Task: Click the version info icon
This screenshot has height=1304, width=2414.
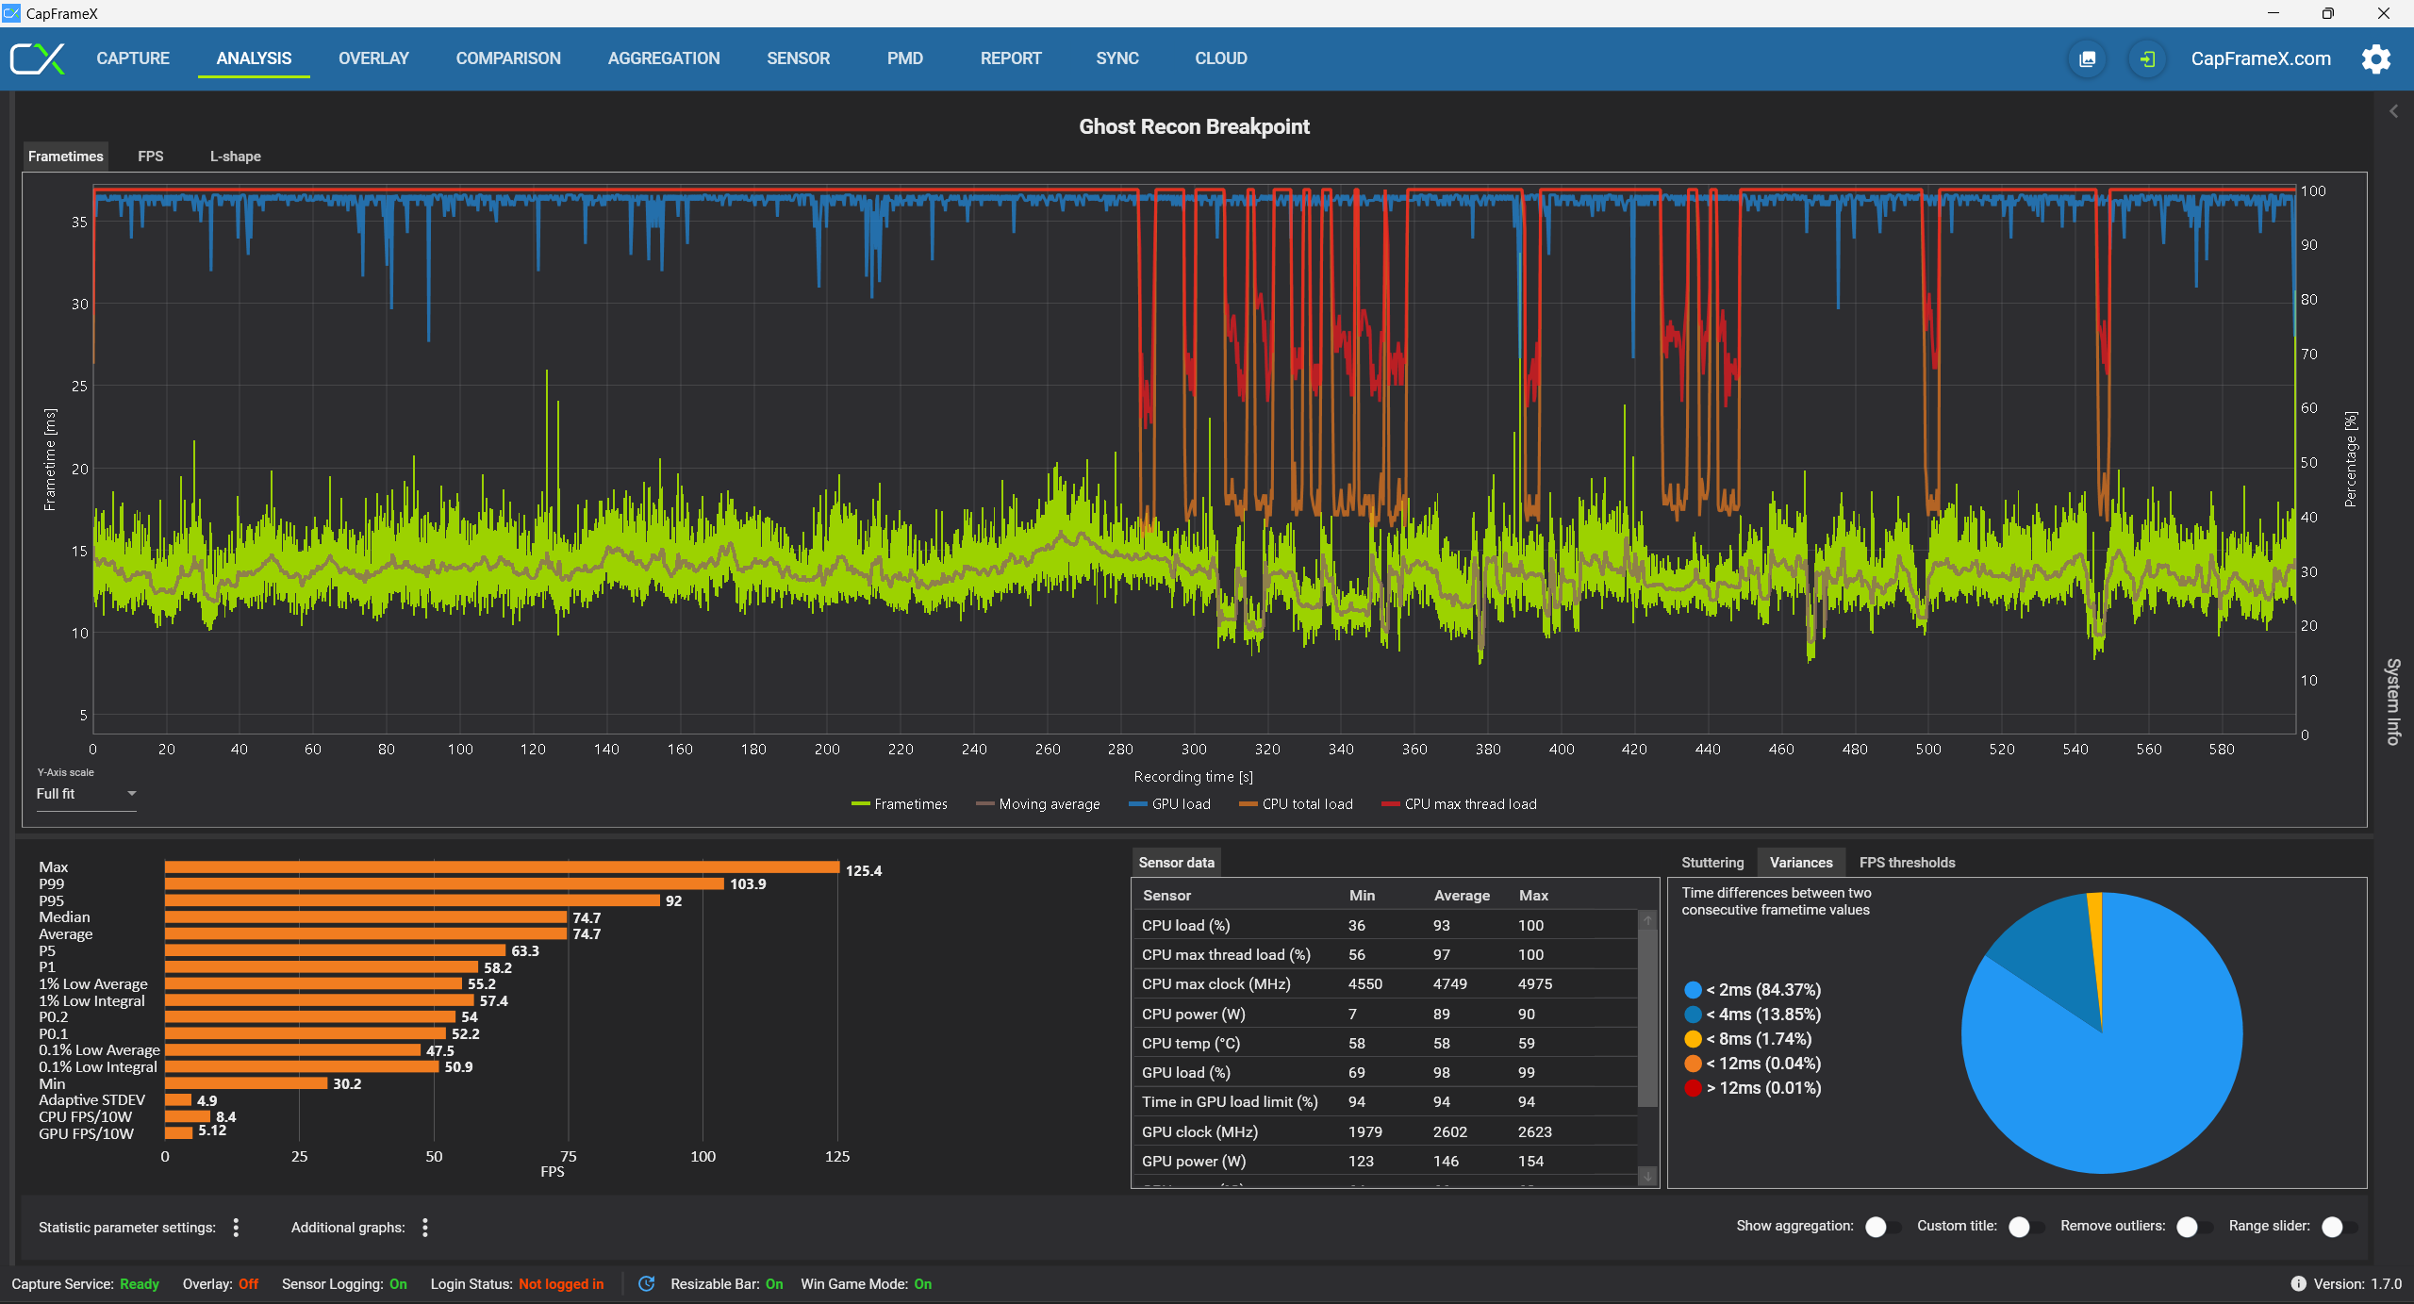Action: (x=2299, y=1283)
